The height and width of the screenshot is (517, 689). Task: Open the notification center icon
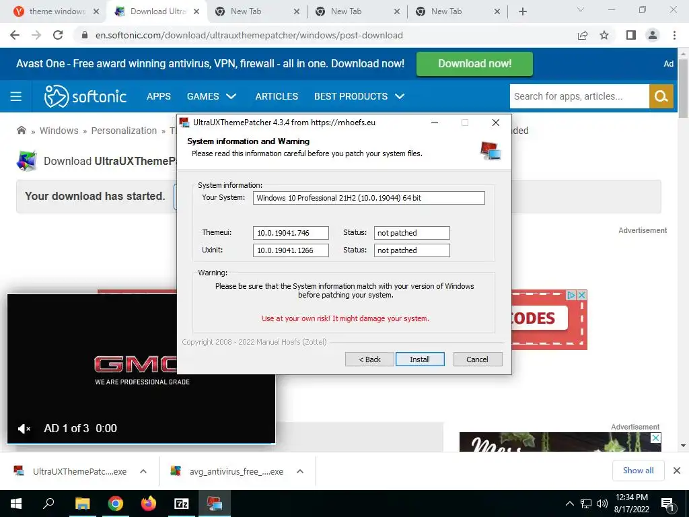[x=668, y=504]
